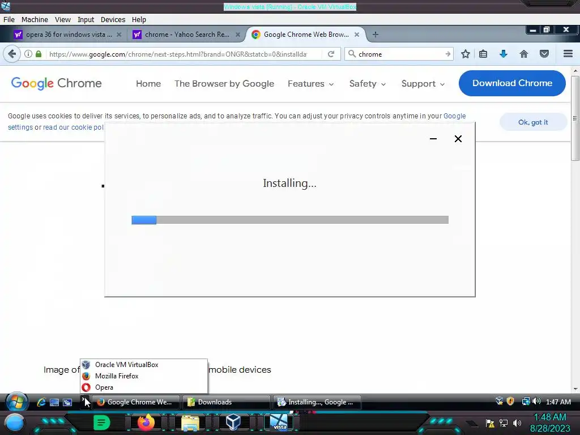Open host Firefox icon in bottom dock
This screenshot has width=580, height=435.
click(146, 423)
